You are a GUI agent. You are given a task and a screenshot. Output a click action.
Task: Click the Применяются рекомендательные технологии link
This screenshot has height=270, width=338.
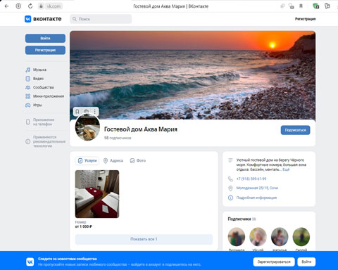coord(49,141)
